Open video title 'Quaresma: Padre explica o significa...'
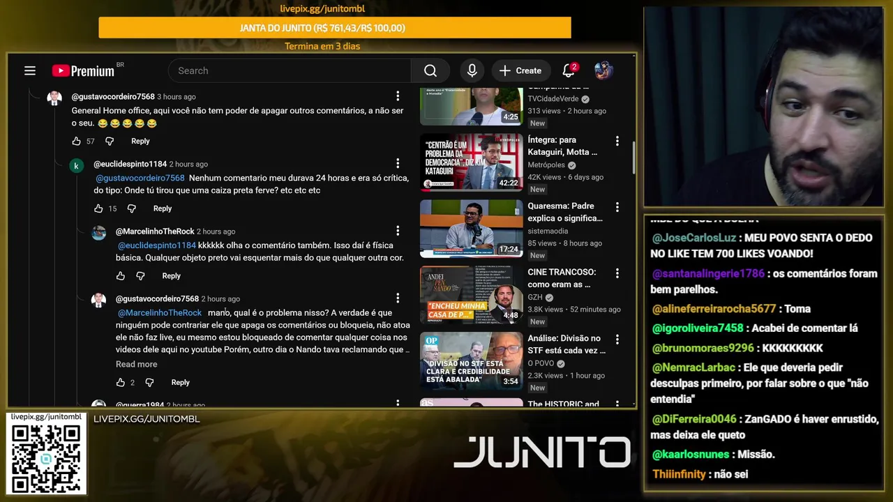 click(565, 212)
